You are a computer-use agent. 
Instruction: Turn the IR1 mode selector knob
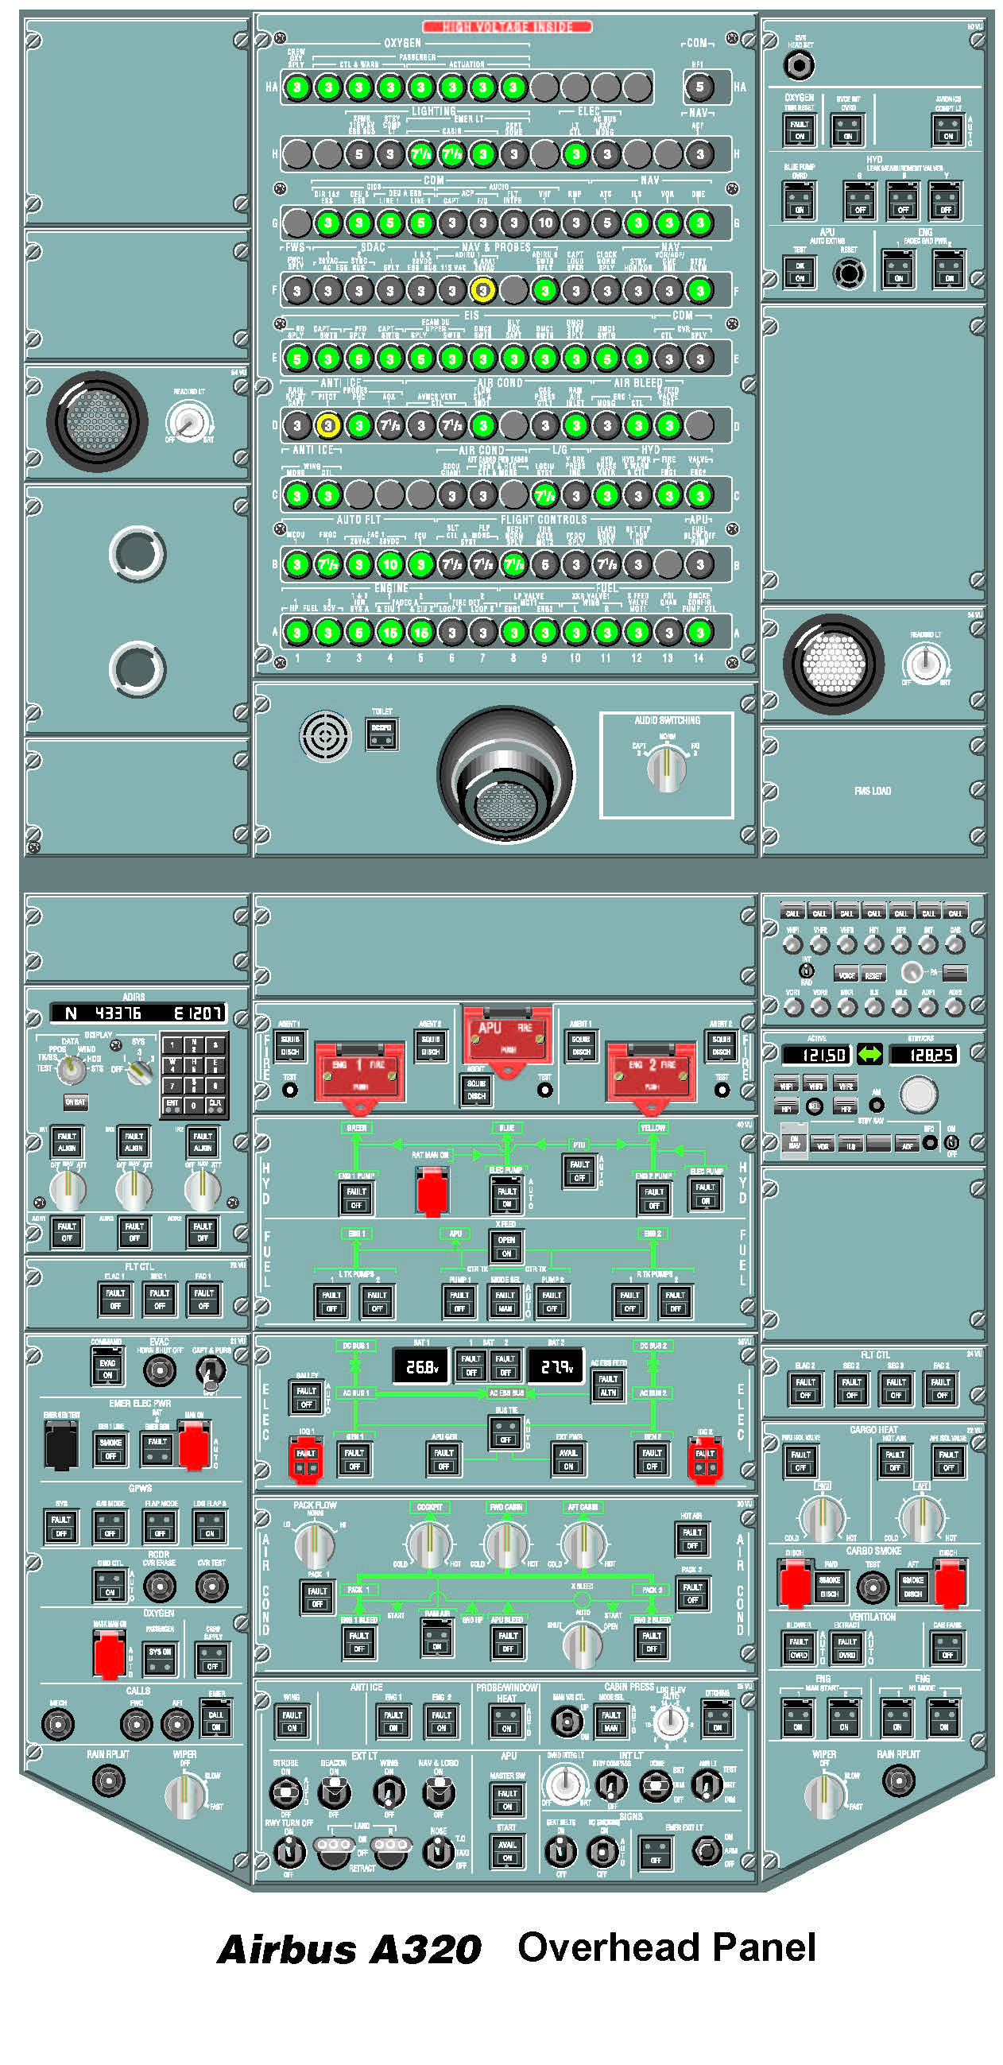pyautogui.click(x=67, y=1190)
